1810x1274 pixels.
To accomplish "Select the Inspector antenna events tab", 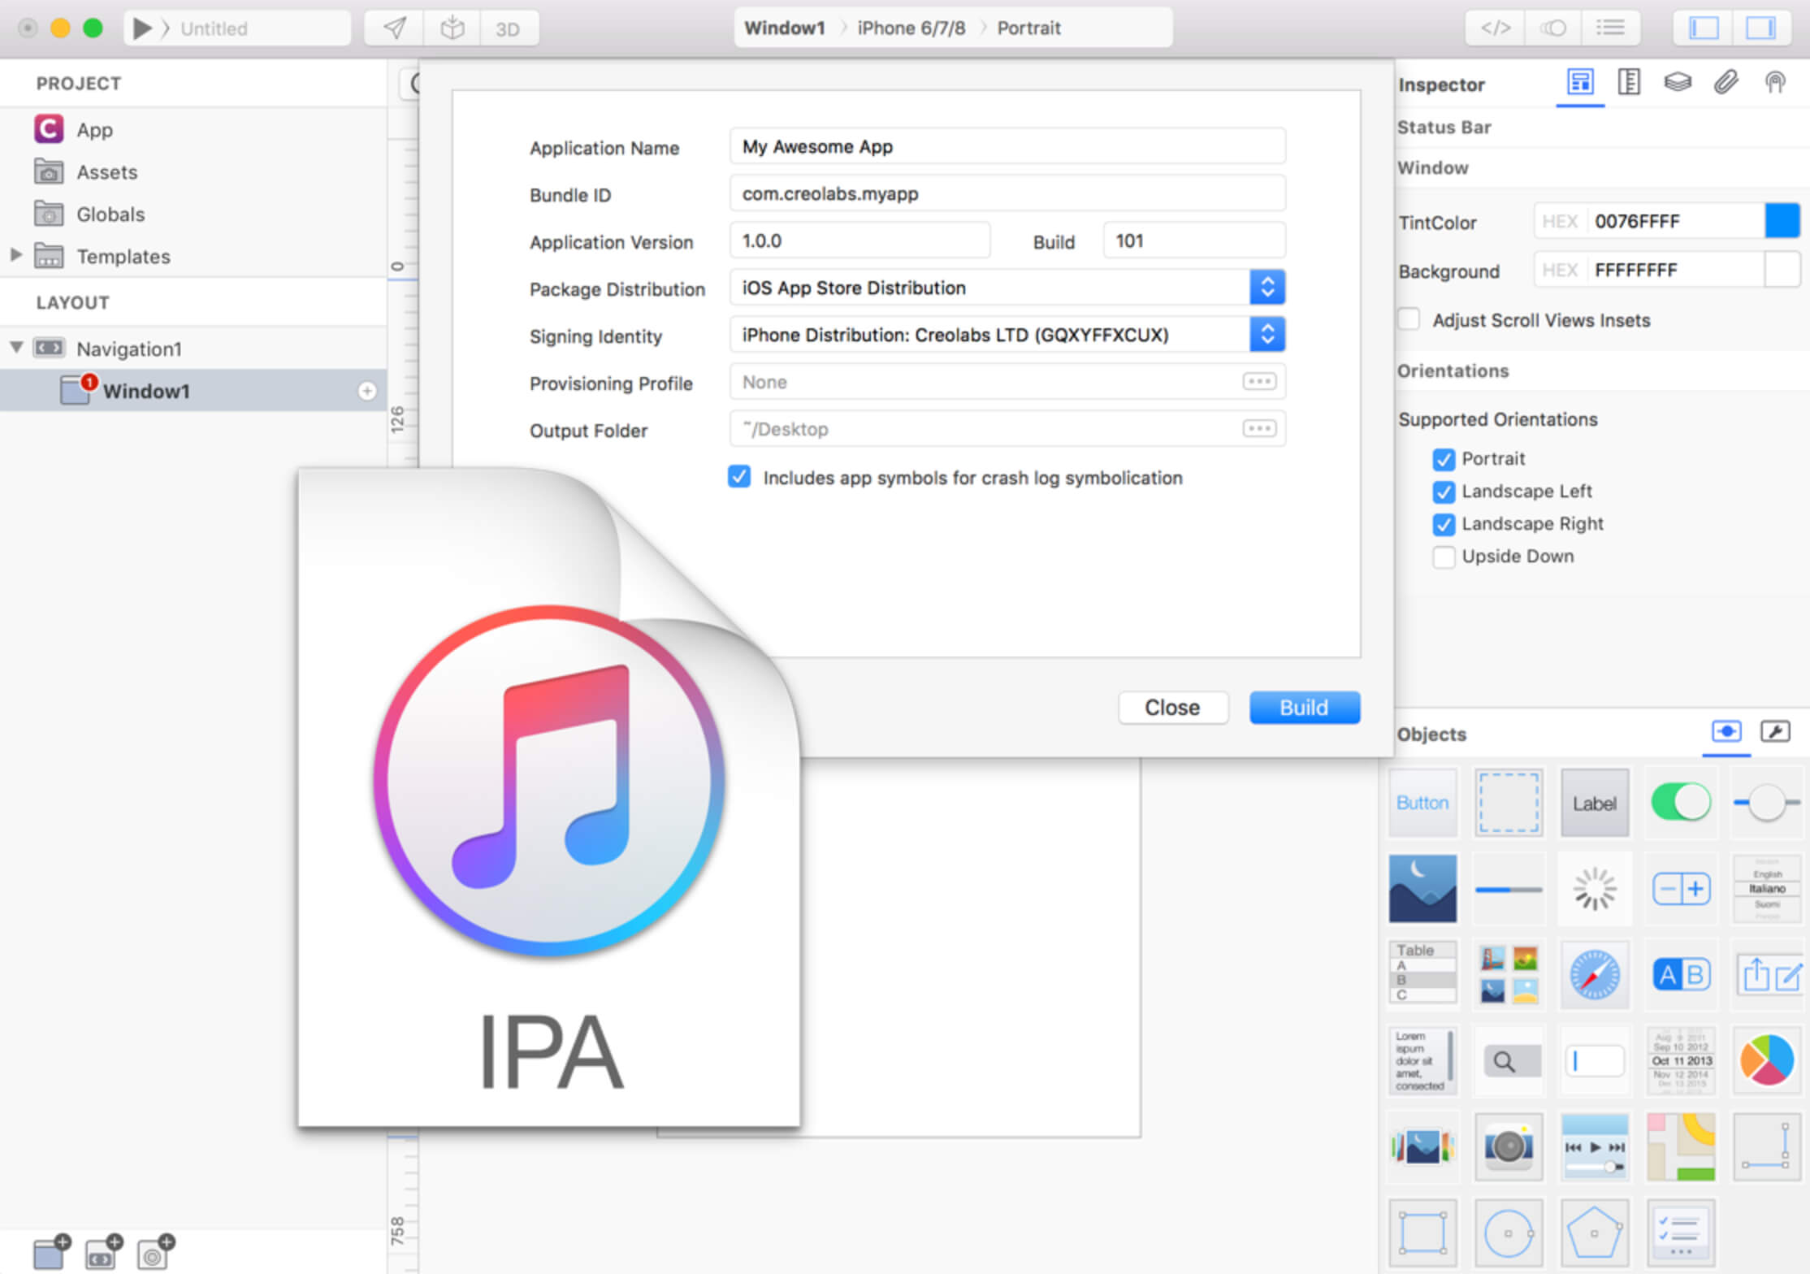I will coord(1775,82).
